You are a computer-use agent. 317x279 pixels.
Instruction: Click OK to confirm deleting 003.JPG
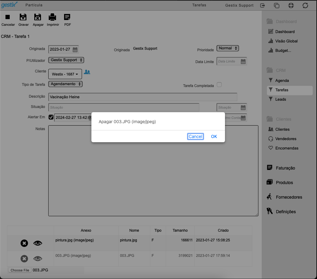(214, 137)
